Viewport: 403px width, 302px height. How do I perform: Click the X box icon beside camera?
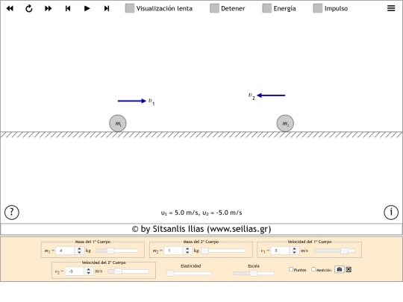[x=349, y=269]
